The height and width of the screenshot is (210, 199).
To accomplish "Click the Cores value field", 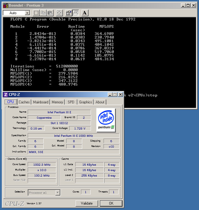I will [86, 192].
